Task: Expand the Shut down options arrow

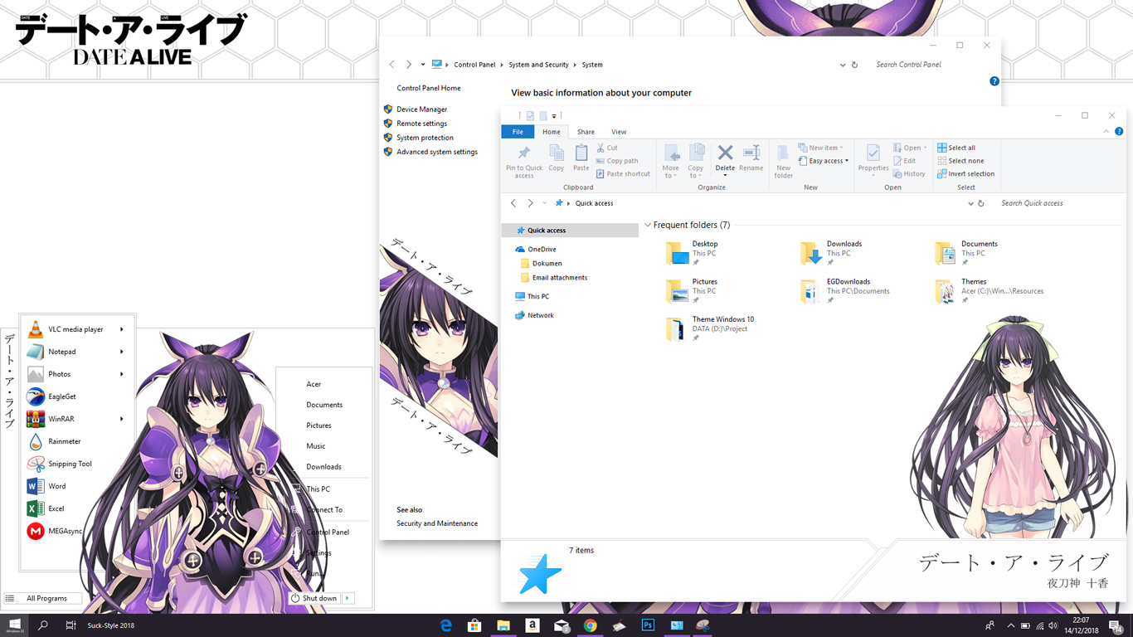Action: click(348, 598)
